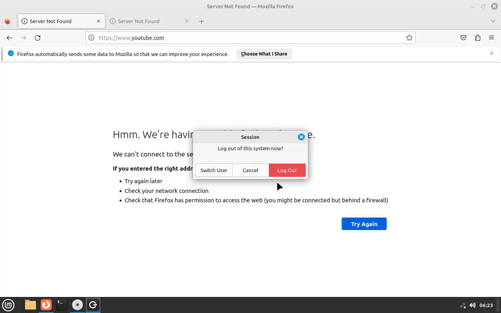Viewport: 501px width, 313px height.
Task: Open the Linux Mint start menu
Action: (x=8, y=305)
